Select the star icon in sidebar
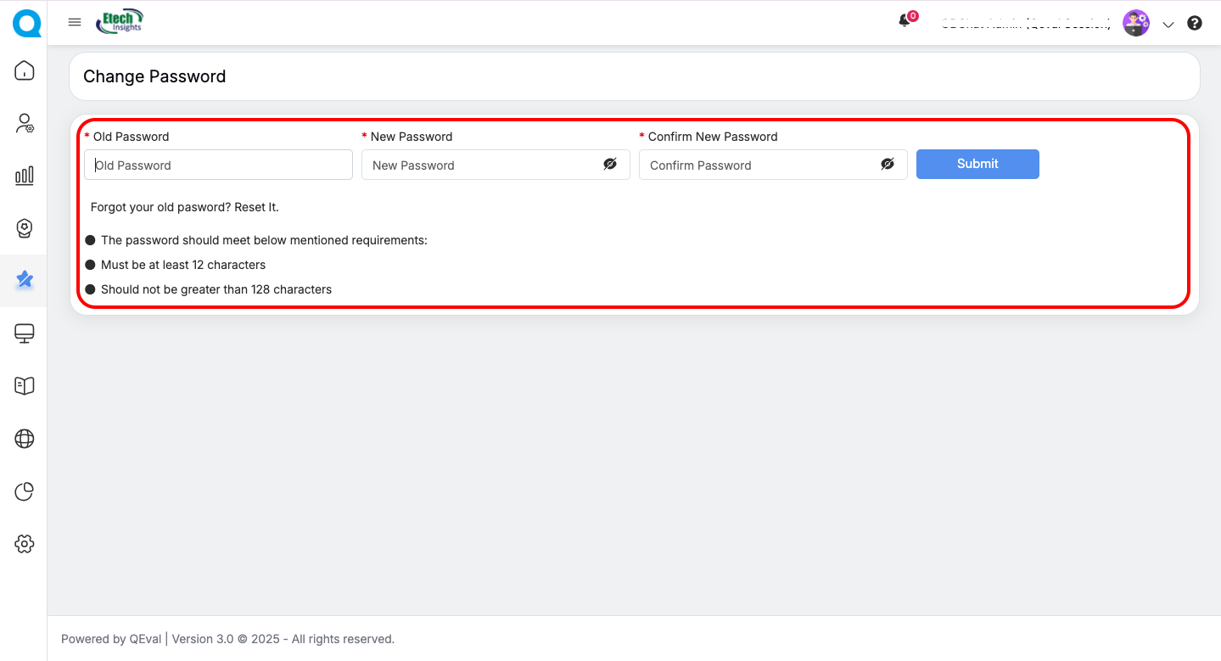 [x=25, y=279]
